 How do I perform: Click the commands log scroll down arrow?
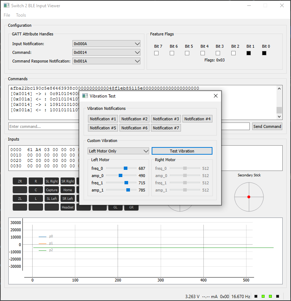279,116
